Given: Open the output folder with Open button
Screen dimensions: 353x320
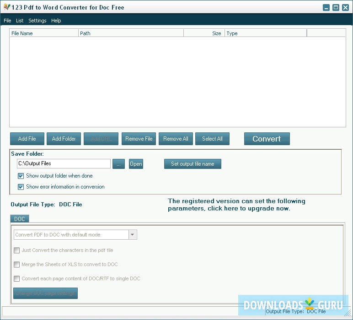Looking at the screenshot, I should [x=136, y=164].
